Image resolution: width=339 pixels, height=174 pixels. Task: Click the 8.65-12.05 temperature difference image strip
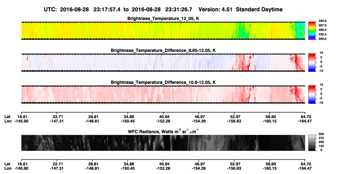tap(163, 63)
